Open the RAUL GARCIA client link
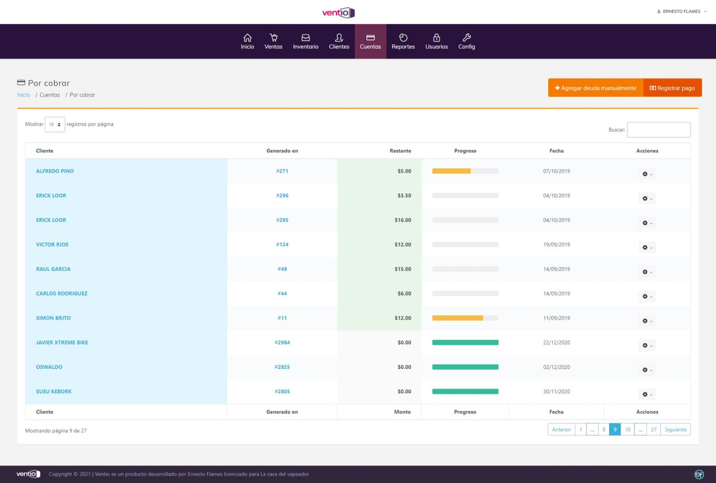The height and width of the screenshot is (483, 716). click(x=54, y=269)
